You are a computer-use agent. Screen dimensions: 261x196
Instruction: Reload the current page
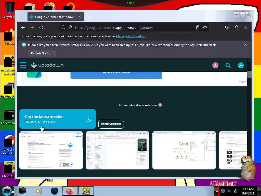click(x=41, y=28)
